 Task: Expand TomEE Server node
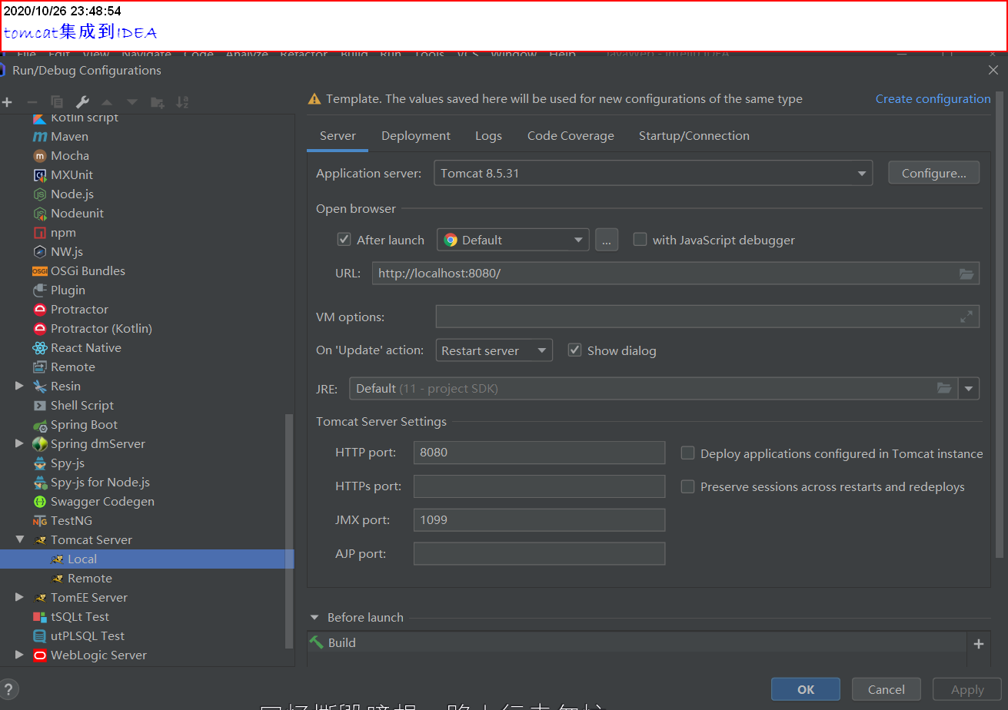click(19, 597)
